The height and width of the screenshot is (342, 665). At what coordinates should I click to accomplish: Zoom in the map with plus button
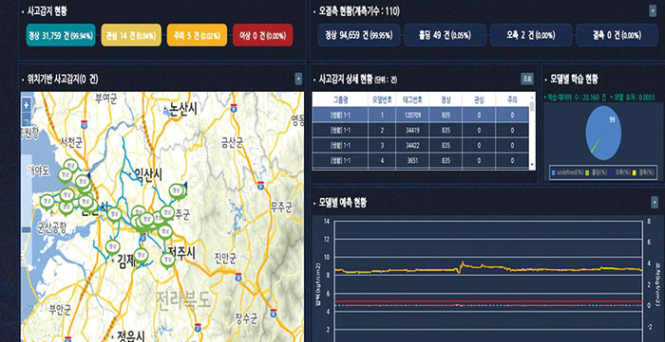tap(27, 105)
